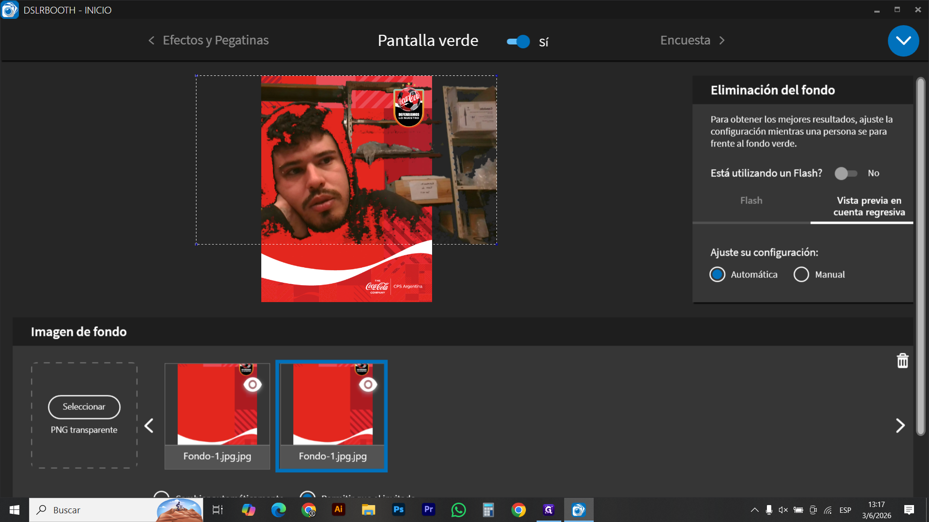Click the muted volume tray icon

point(783,510)
